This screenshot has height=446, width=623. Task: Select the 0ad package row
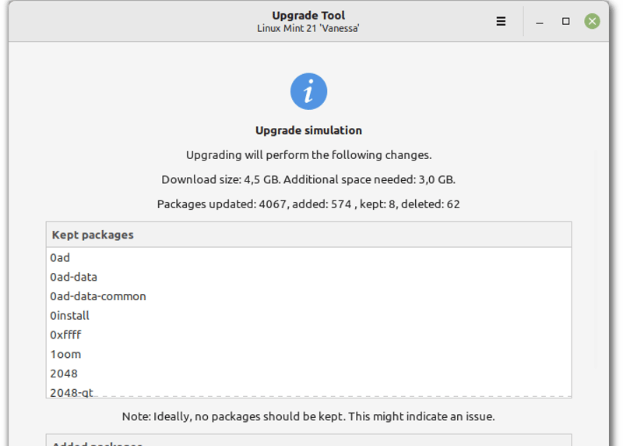pyautogui.click(x=60, y=257)
